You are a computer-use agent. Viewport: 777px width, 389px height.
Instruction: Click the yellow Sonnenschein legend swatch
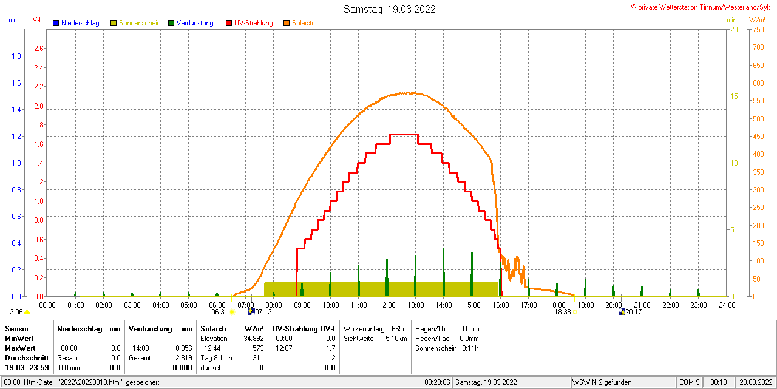[x=114, y=23]
